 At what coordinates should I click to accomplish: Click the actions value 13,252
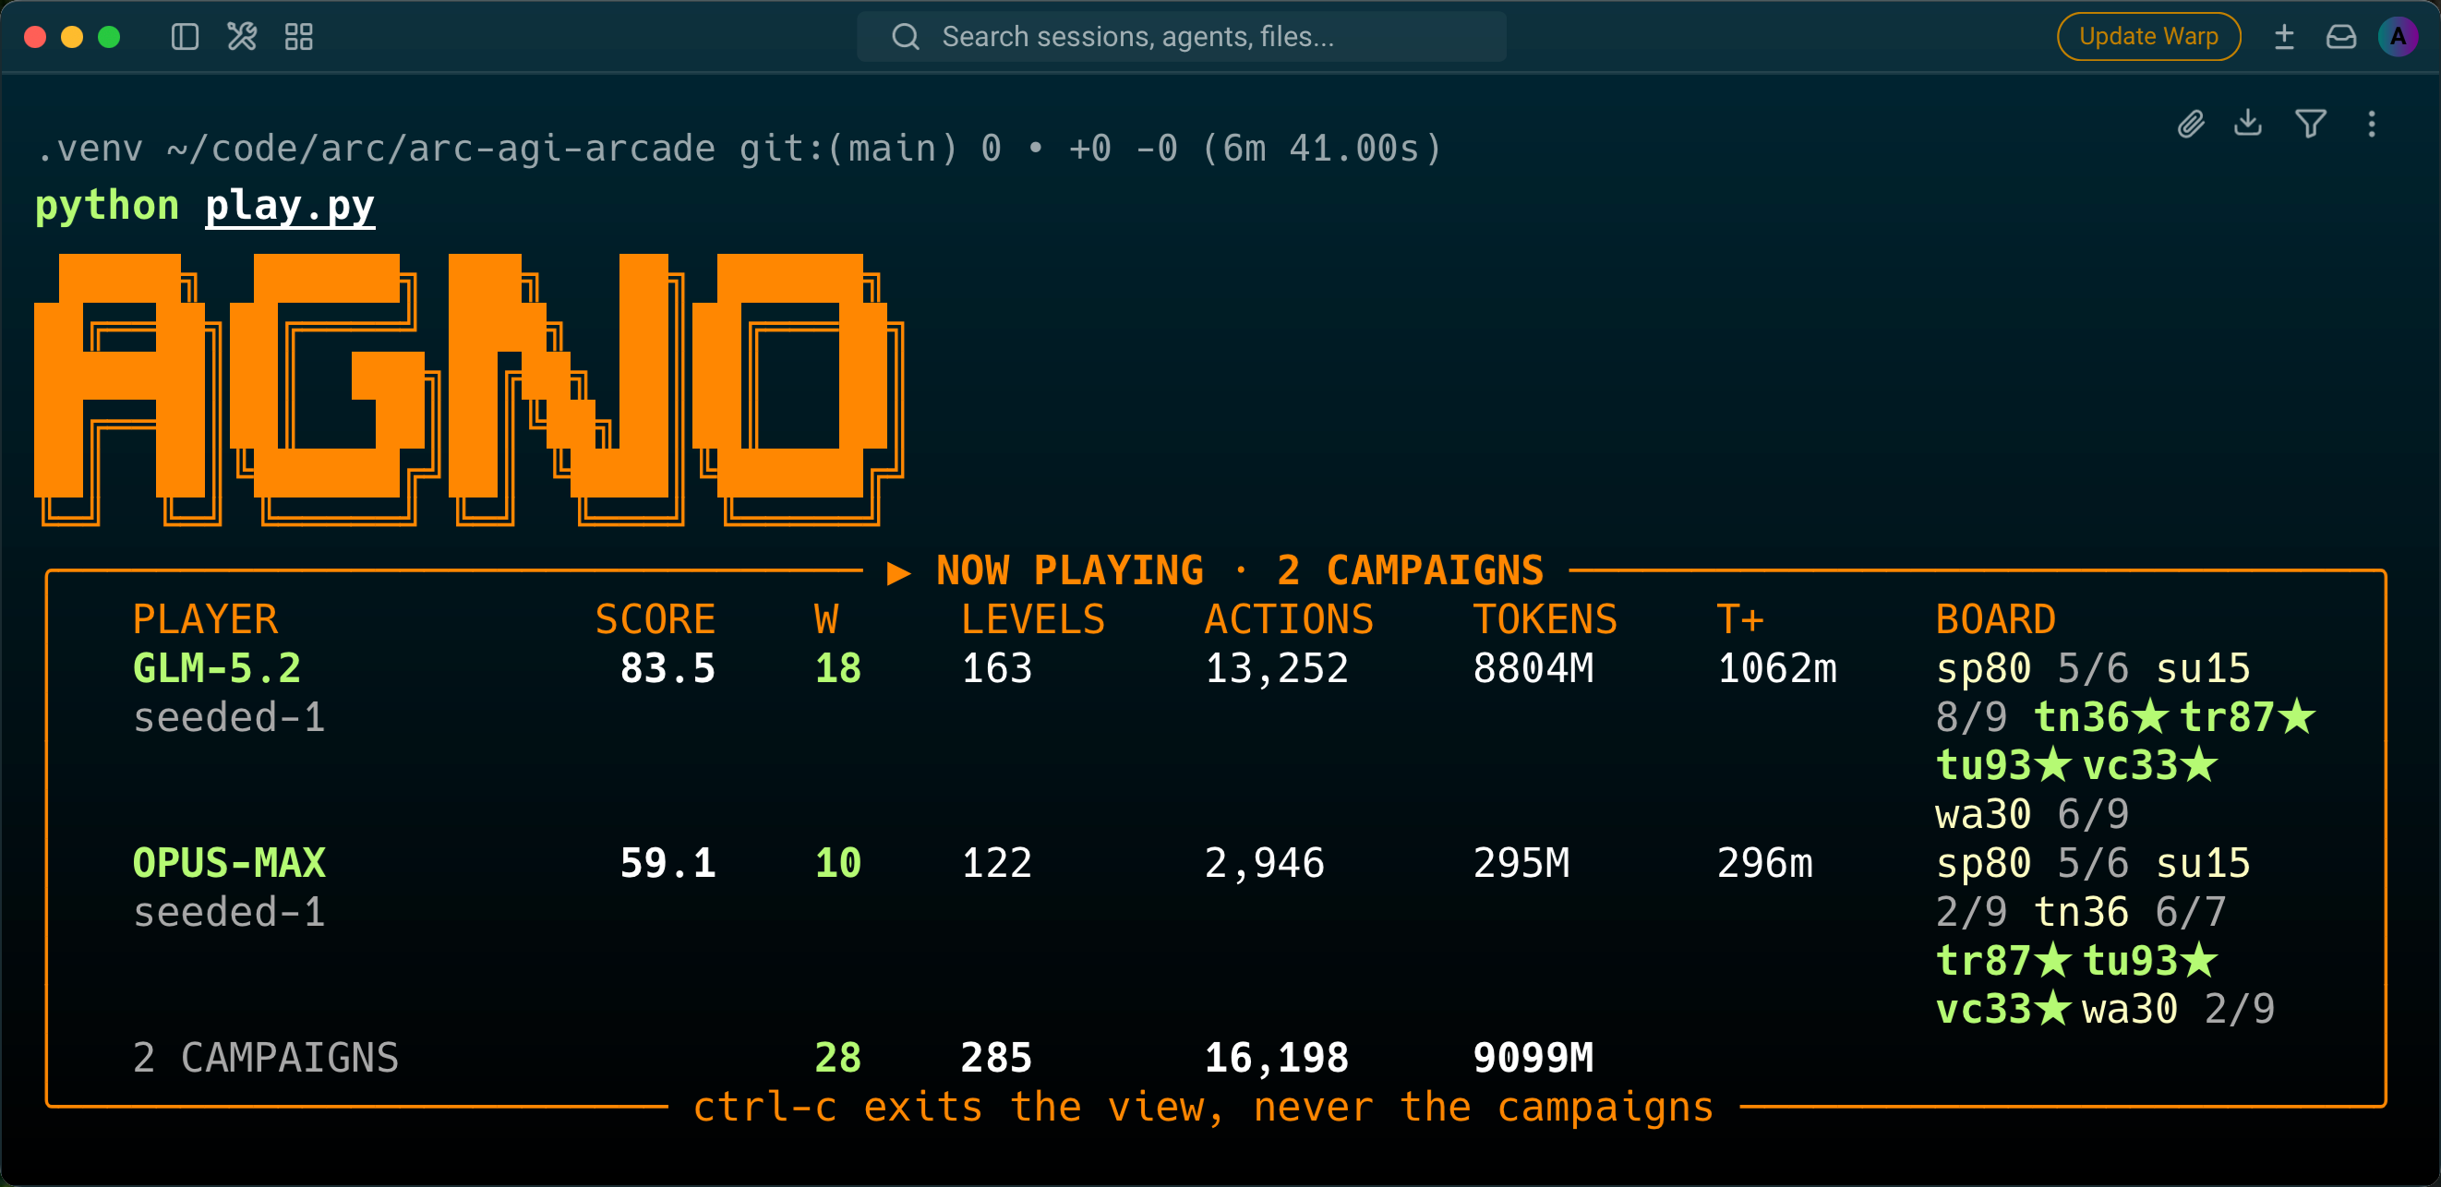pyautogui.click(x=1277, y=669)
